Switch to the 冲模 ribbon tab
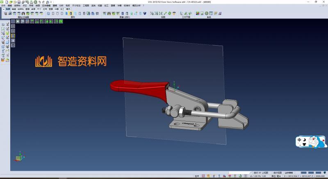Screen dimensions: 328x179 pyautogui.click(x=57, y=9)
